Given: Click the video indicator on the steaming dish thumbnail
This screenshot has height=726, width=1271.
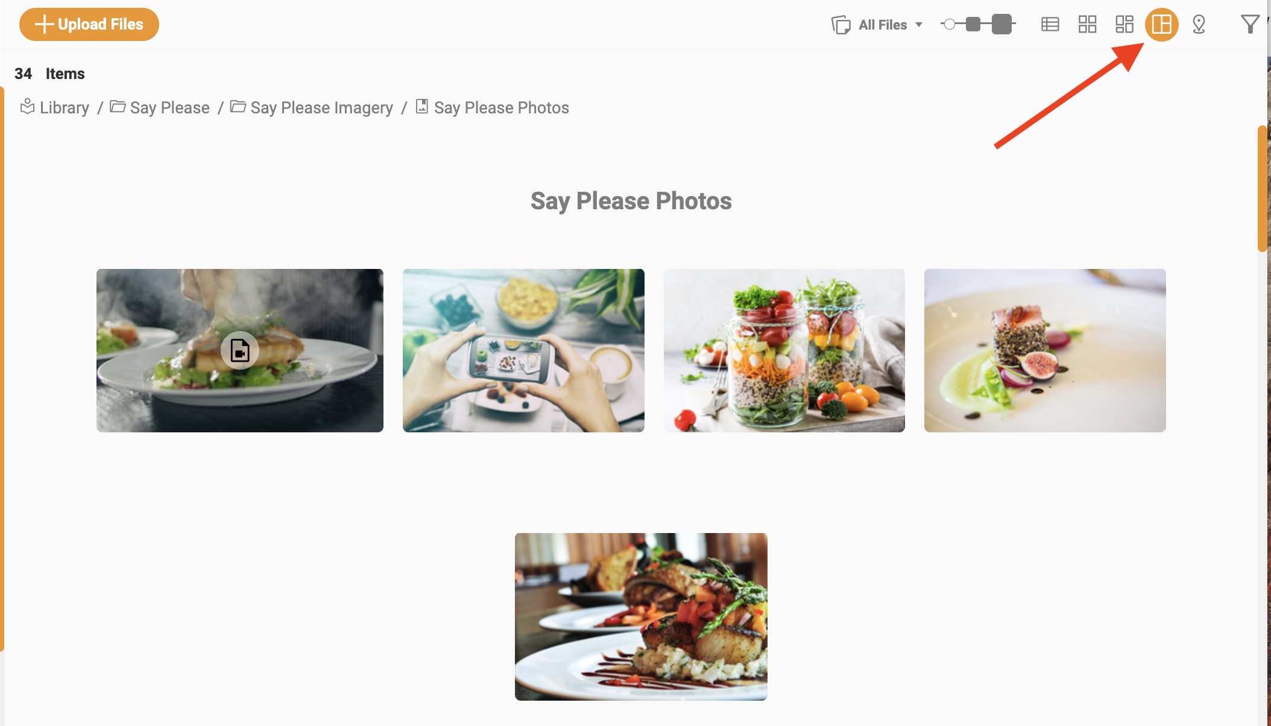Looking at the screenshot, I should pos(239,350).
